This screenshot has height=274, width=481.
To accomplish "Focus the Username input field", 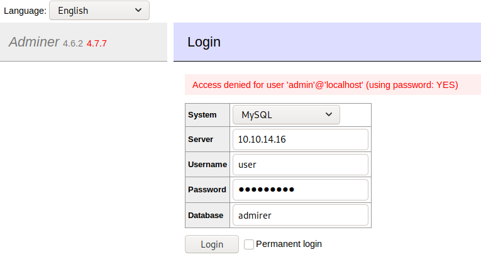I will 301,165.
